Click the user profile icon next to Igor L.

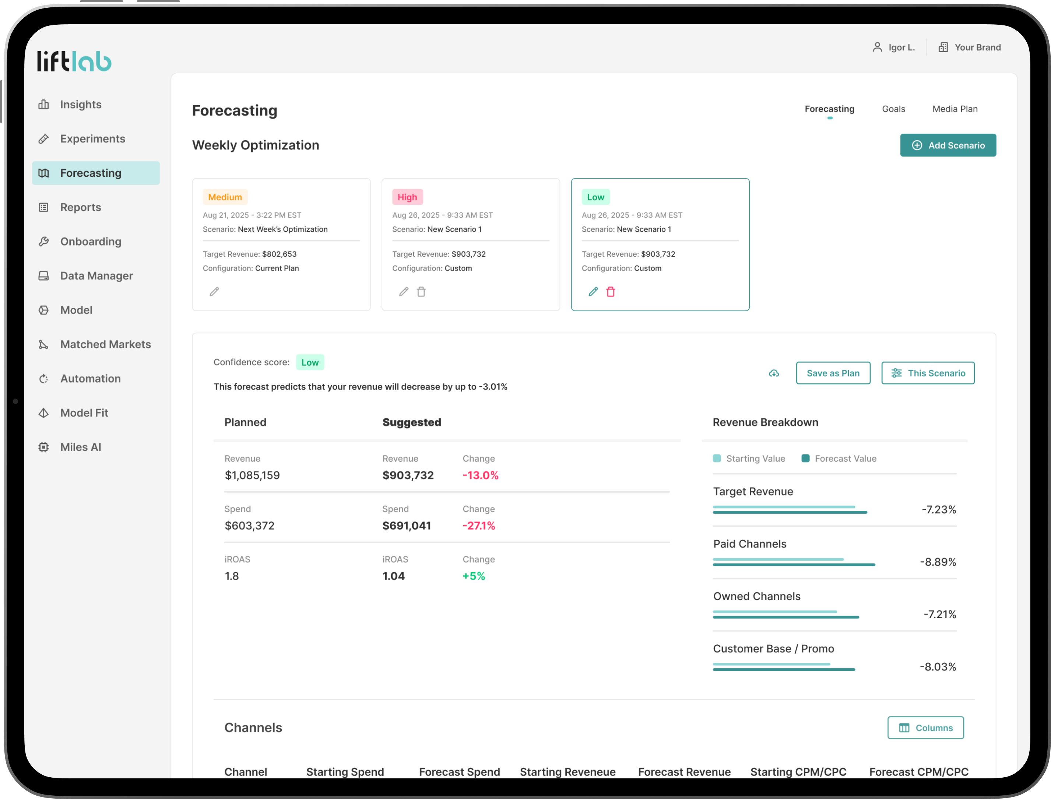[x=878, y=47]
